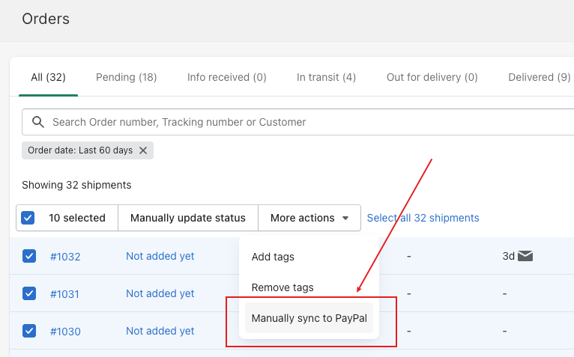Open order #1032 link
574x357 pixels.
tap(65, 257)
